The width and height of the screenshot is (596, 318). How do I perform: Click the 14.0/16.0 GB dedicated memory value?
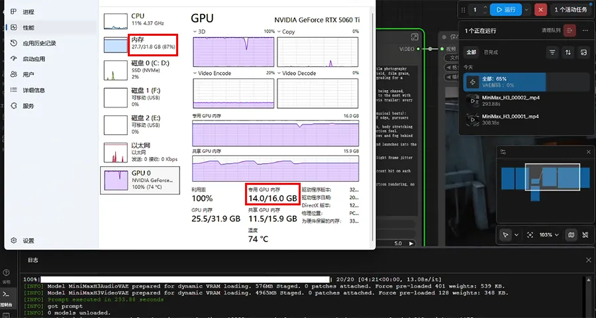click(273, 199)
